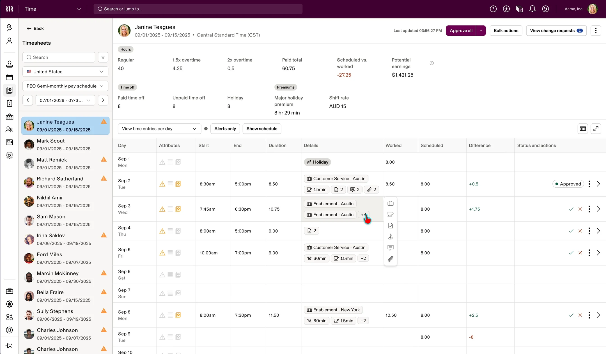Click the filter icon beside Search
Image resolution: width=606 pixels, height=354 pixels.
pyautogui.click(x=103, y=57)
